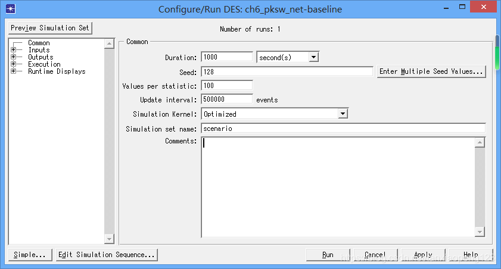
Task: Switch to Simple view button
Action: click(x=30, y=255)
